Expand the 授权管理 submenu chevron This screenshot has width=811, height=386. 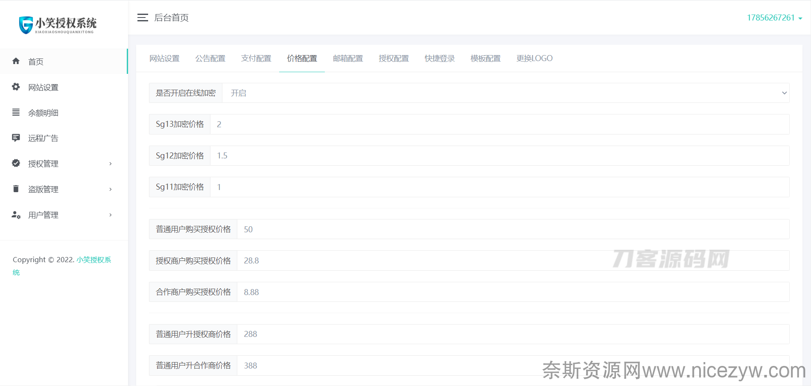tap(111, 164)
